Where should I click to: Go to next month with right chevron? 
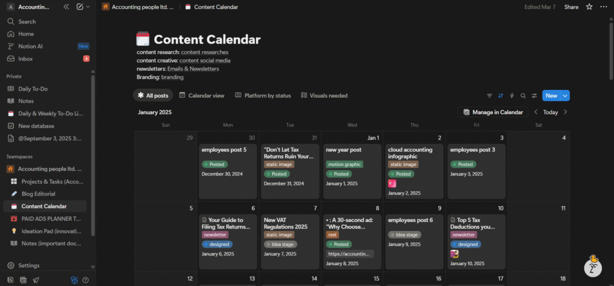(565, 112)
